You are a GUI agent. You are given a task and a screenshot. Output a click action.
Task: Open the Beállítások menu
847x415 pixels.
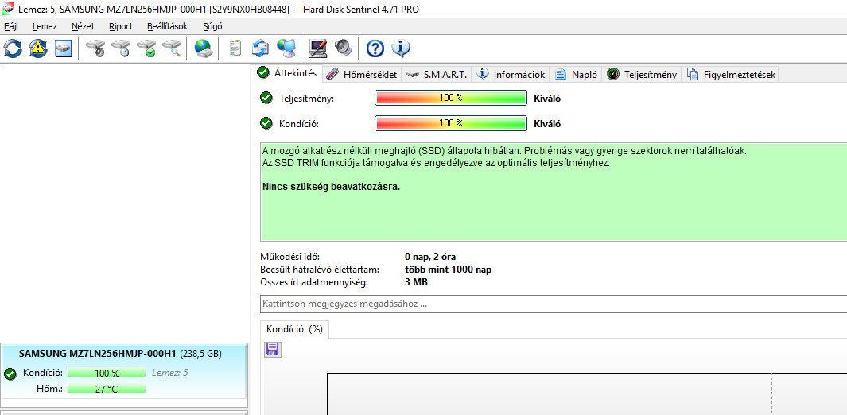(x=168, y=26)
